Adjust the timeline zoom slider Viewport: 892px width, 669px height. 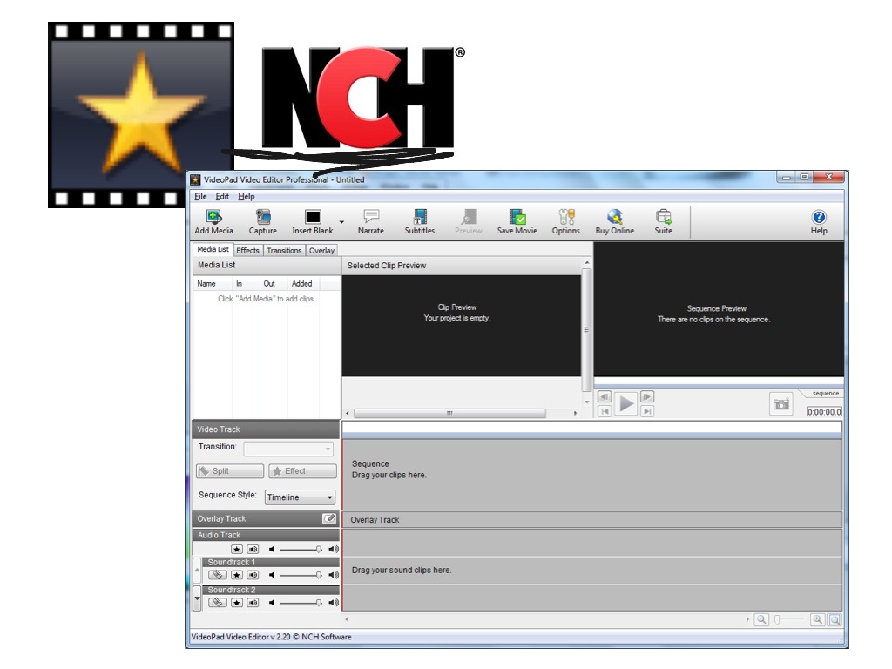tap(789, 619)
